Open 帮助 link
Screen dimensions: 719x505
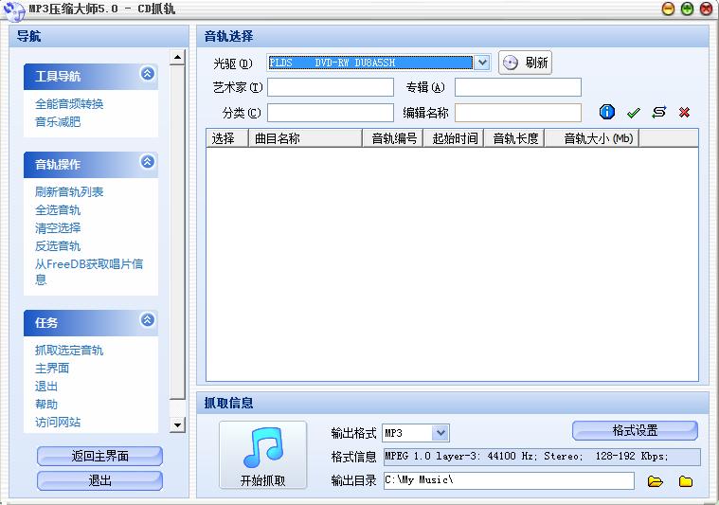pos(46,404)
